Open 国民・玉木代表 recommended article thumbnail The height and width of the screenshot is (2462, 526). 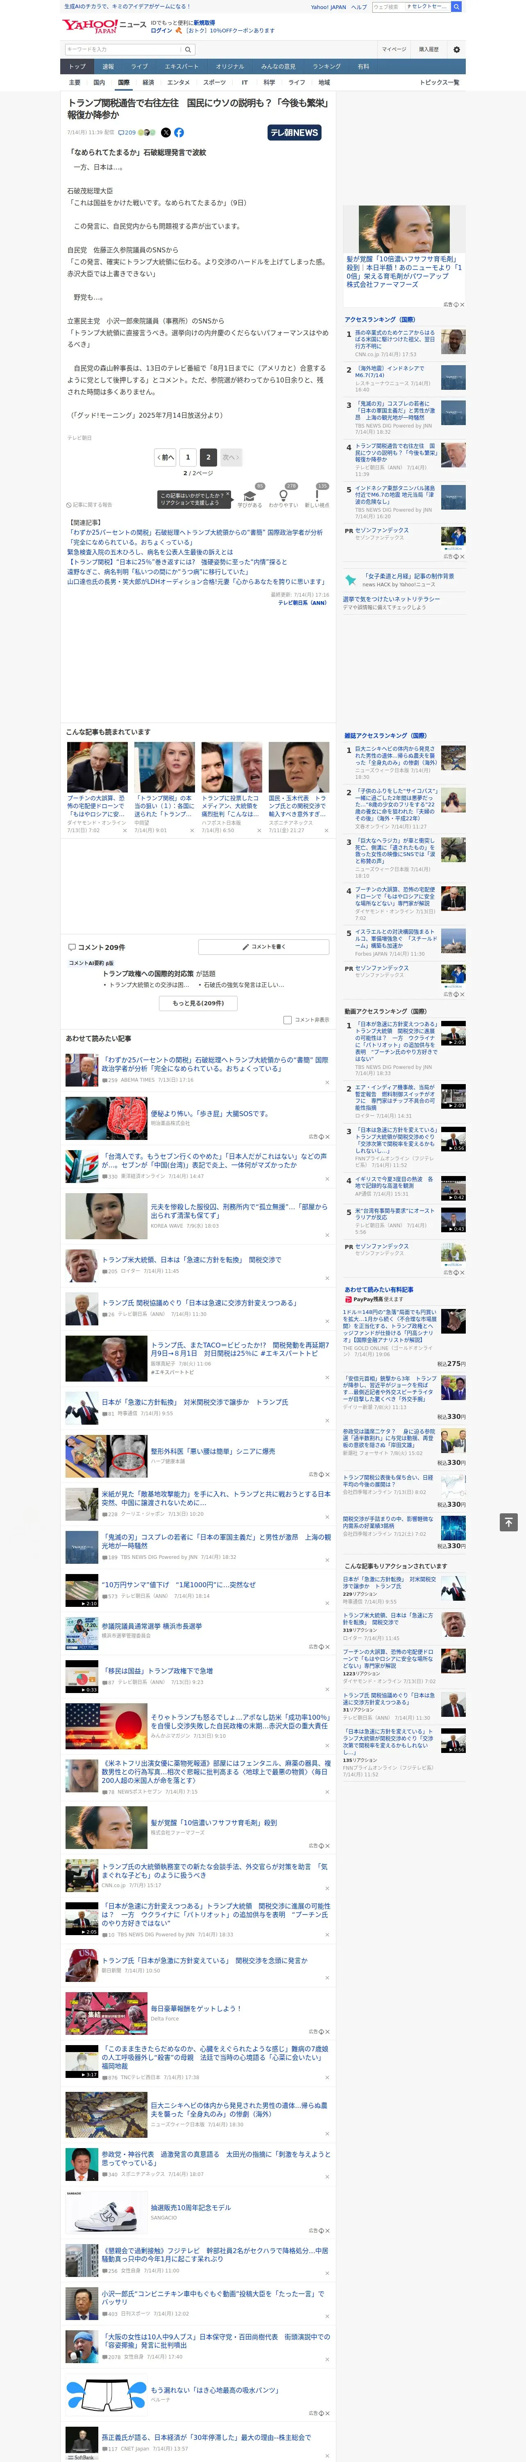(x=299, y=767)
